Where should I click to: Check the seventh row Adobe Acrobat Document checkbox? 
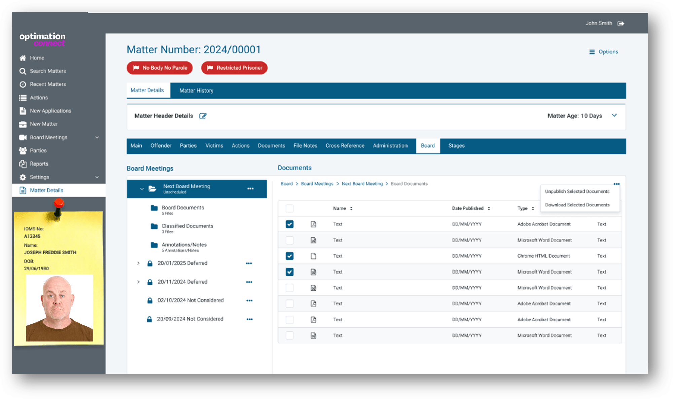pos(289,320)
